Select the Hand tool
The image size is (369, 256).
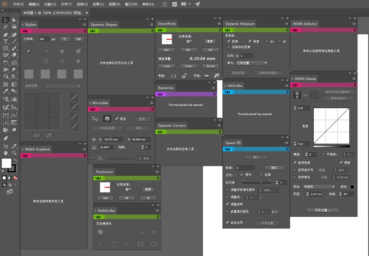6,153
